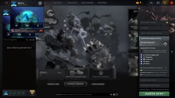Check the Поддержка role checkbox
Image resolution: width=175 pixels, height=98 pixels.
coord(141,57)
